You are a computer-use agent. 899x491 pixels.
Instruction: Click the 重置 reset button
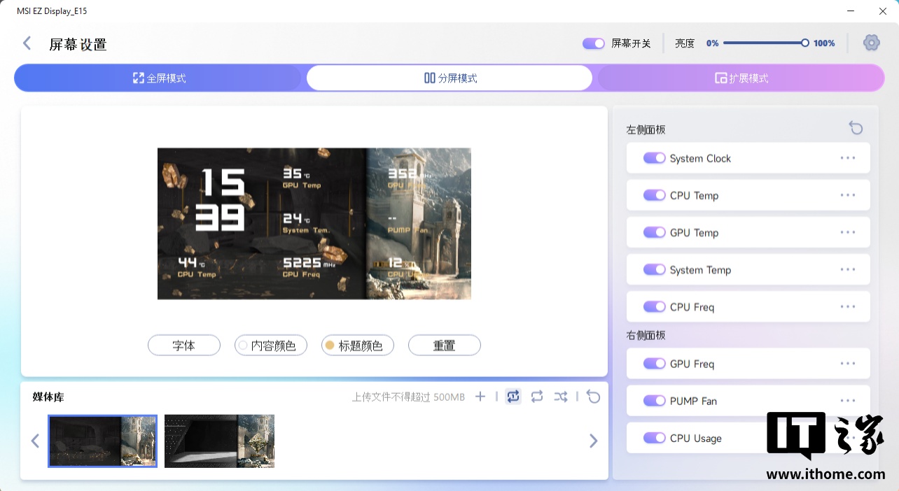(x=445, y=346)
